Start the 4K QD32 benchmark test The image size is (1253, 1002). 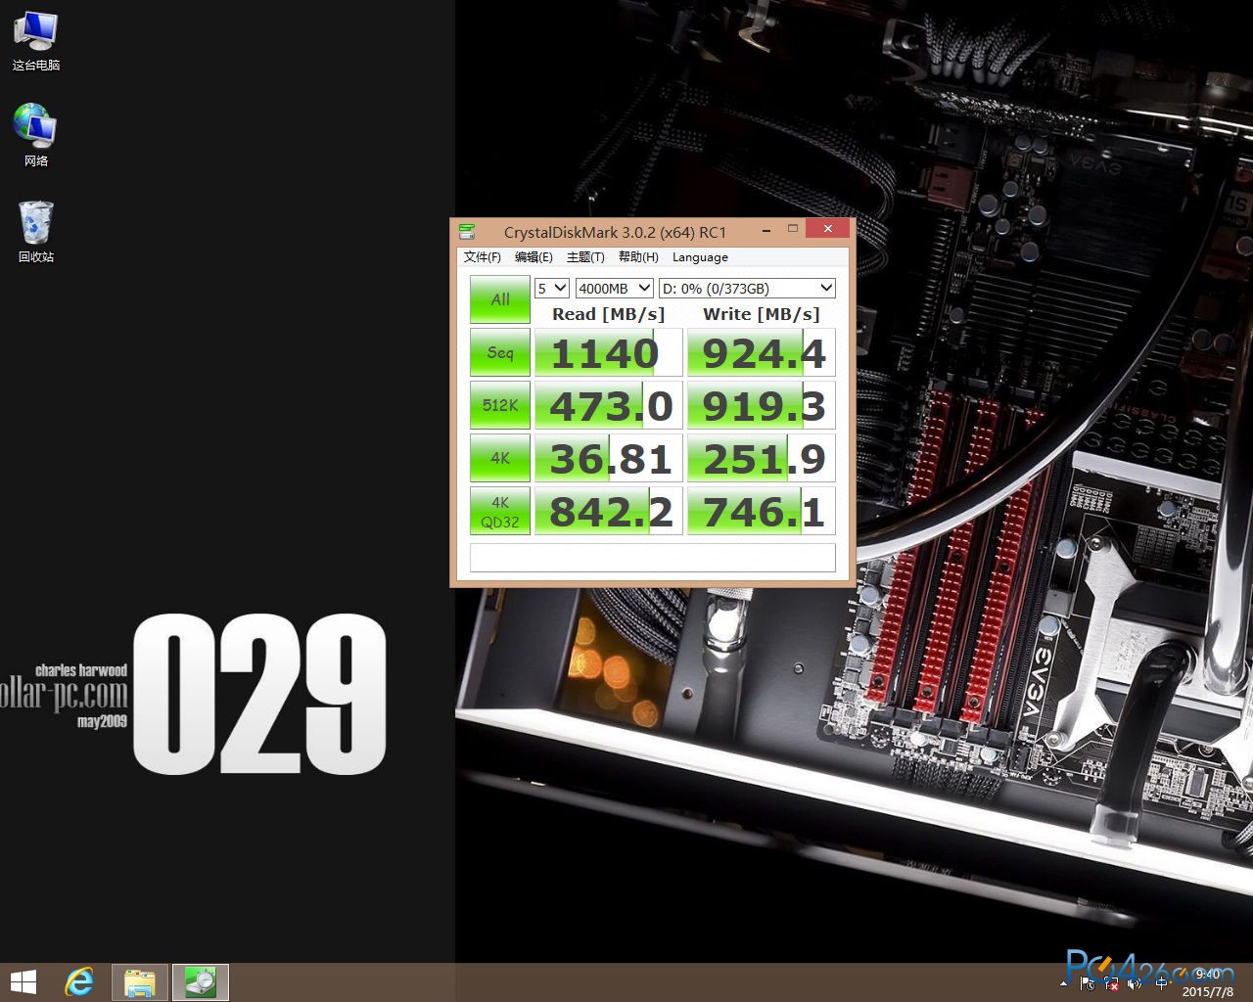(x=500, y=511)
